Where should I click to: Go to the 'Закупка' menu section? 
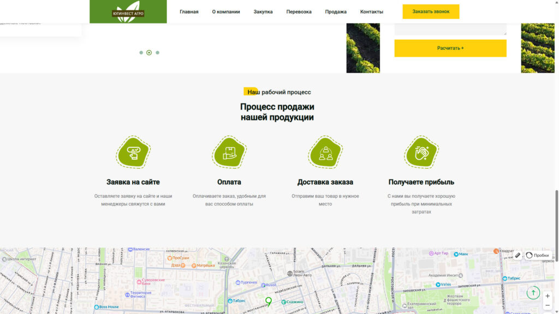point(263,11)
